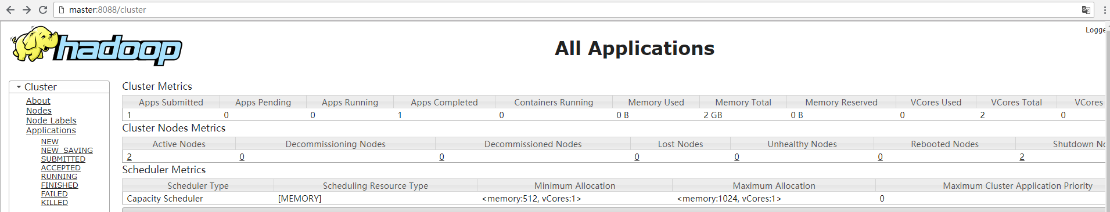Open the browser three-dot menu

click(1104, 10)
